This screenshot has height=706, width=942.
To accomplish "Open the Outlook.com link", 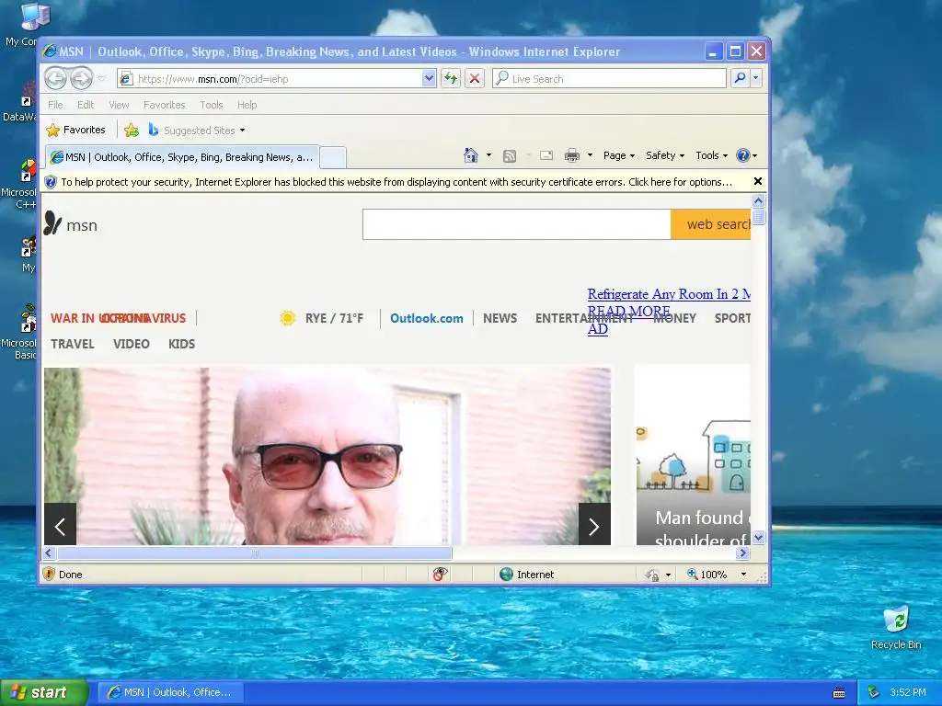I will click(427, 318).
